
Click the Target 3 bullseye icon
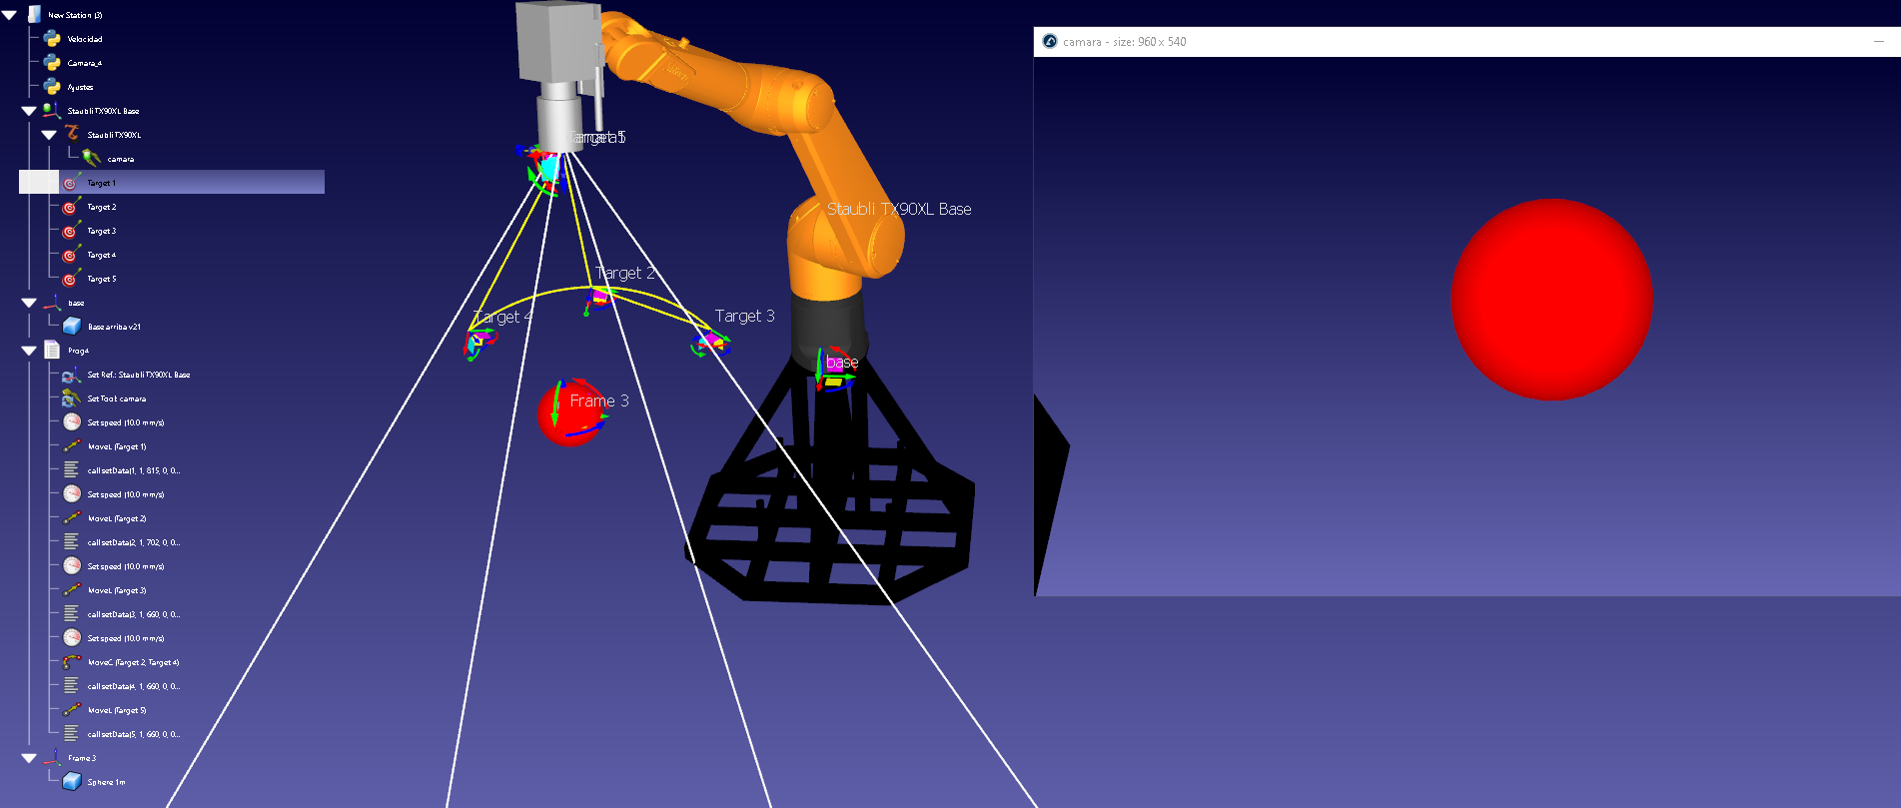click(70, 232)
